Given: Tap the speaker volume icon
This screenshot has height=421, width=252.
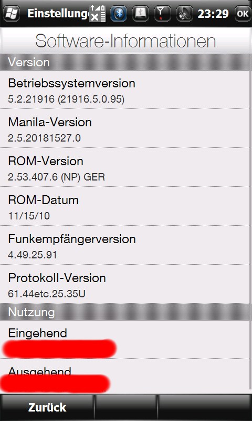Looking at the screenshot, I should coord(185,14).
